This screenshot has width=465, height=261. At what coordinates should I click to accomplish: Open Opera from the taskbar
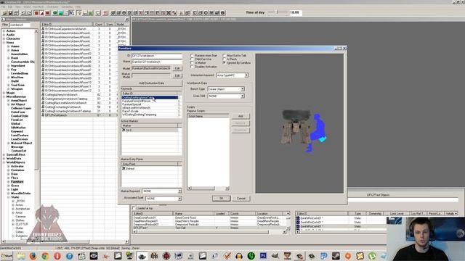tap(57, 256)
